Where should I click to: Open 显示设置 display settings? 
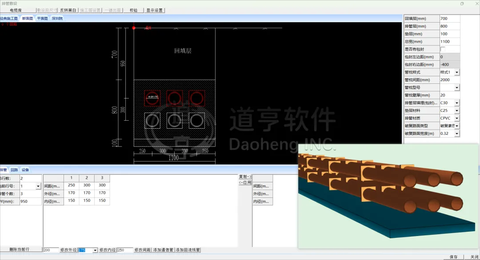point(155,10)
